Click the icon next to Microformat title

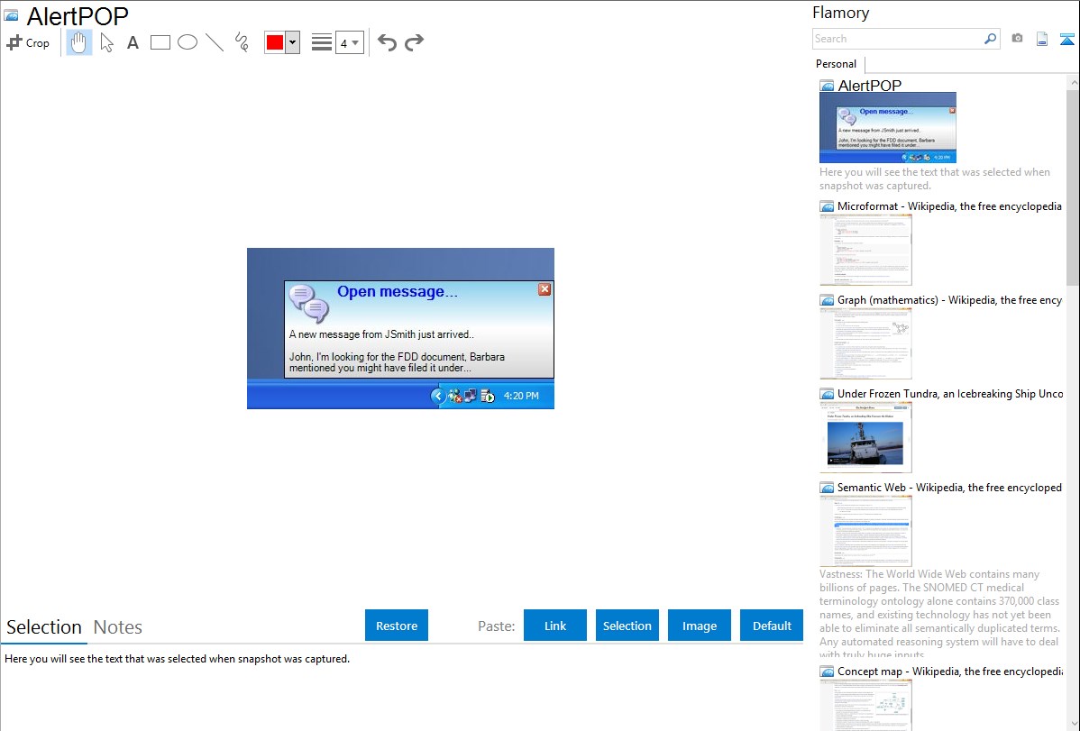tap(828, 206)
